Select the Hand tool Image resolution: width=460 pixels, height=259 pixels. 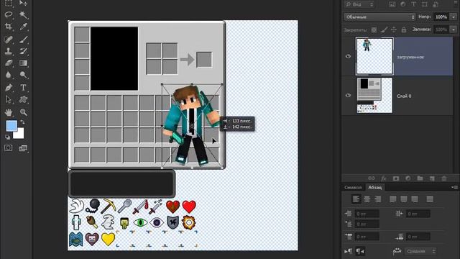pos(9,112)
